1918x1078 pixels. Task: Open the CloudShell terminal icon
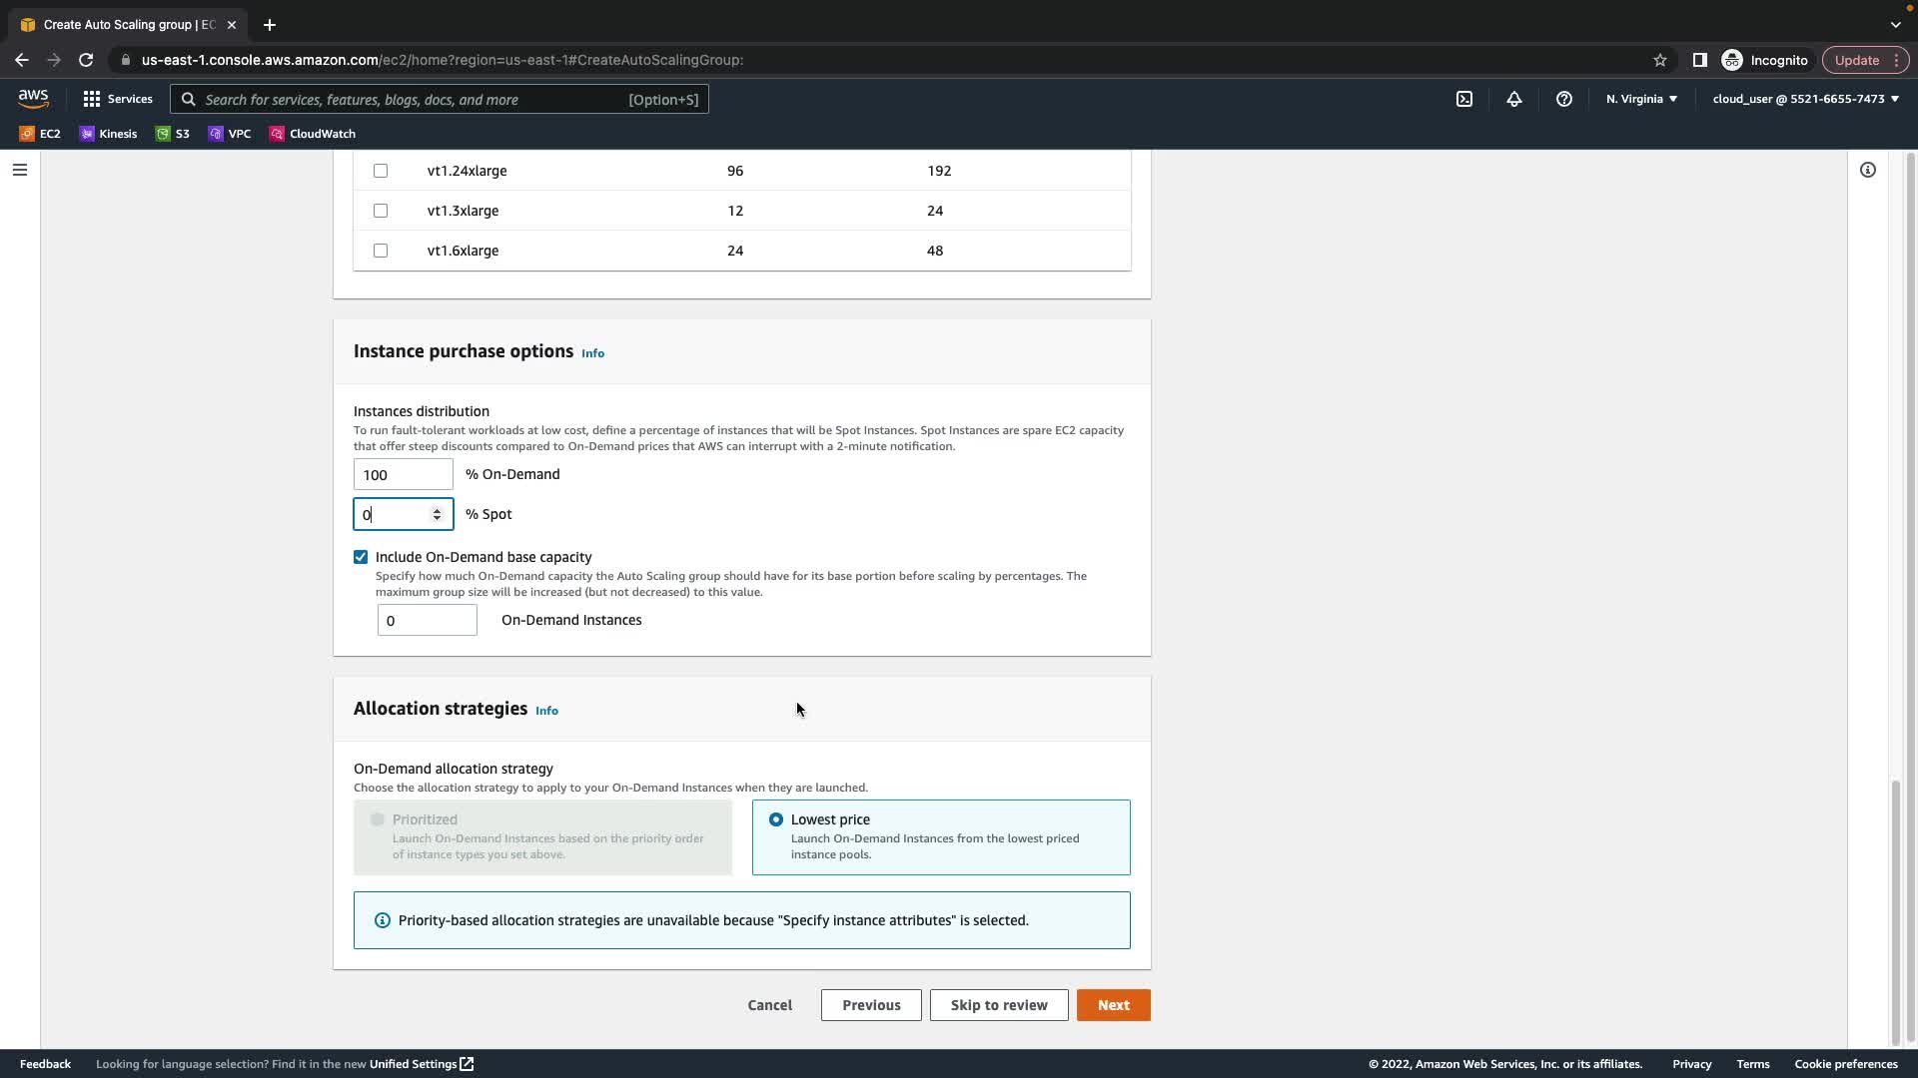coord(1463,99)
